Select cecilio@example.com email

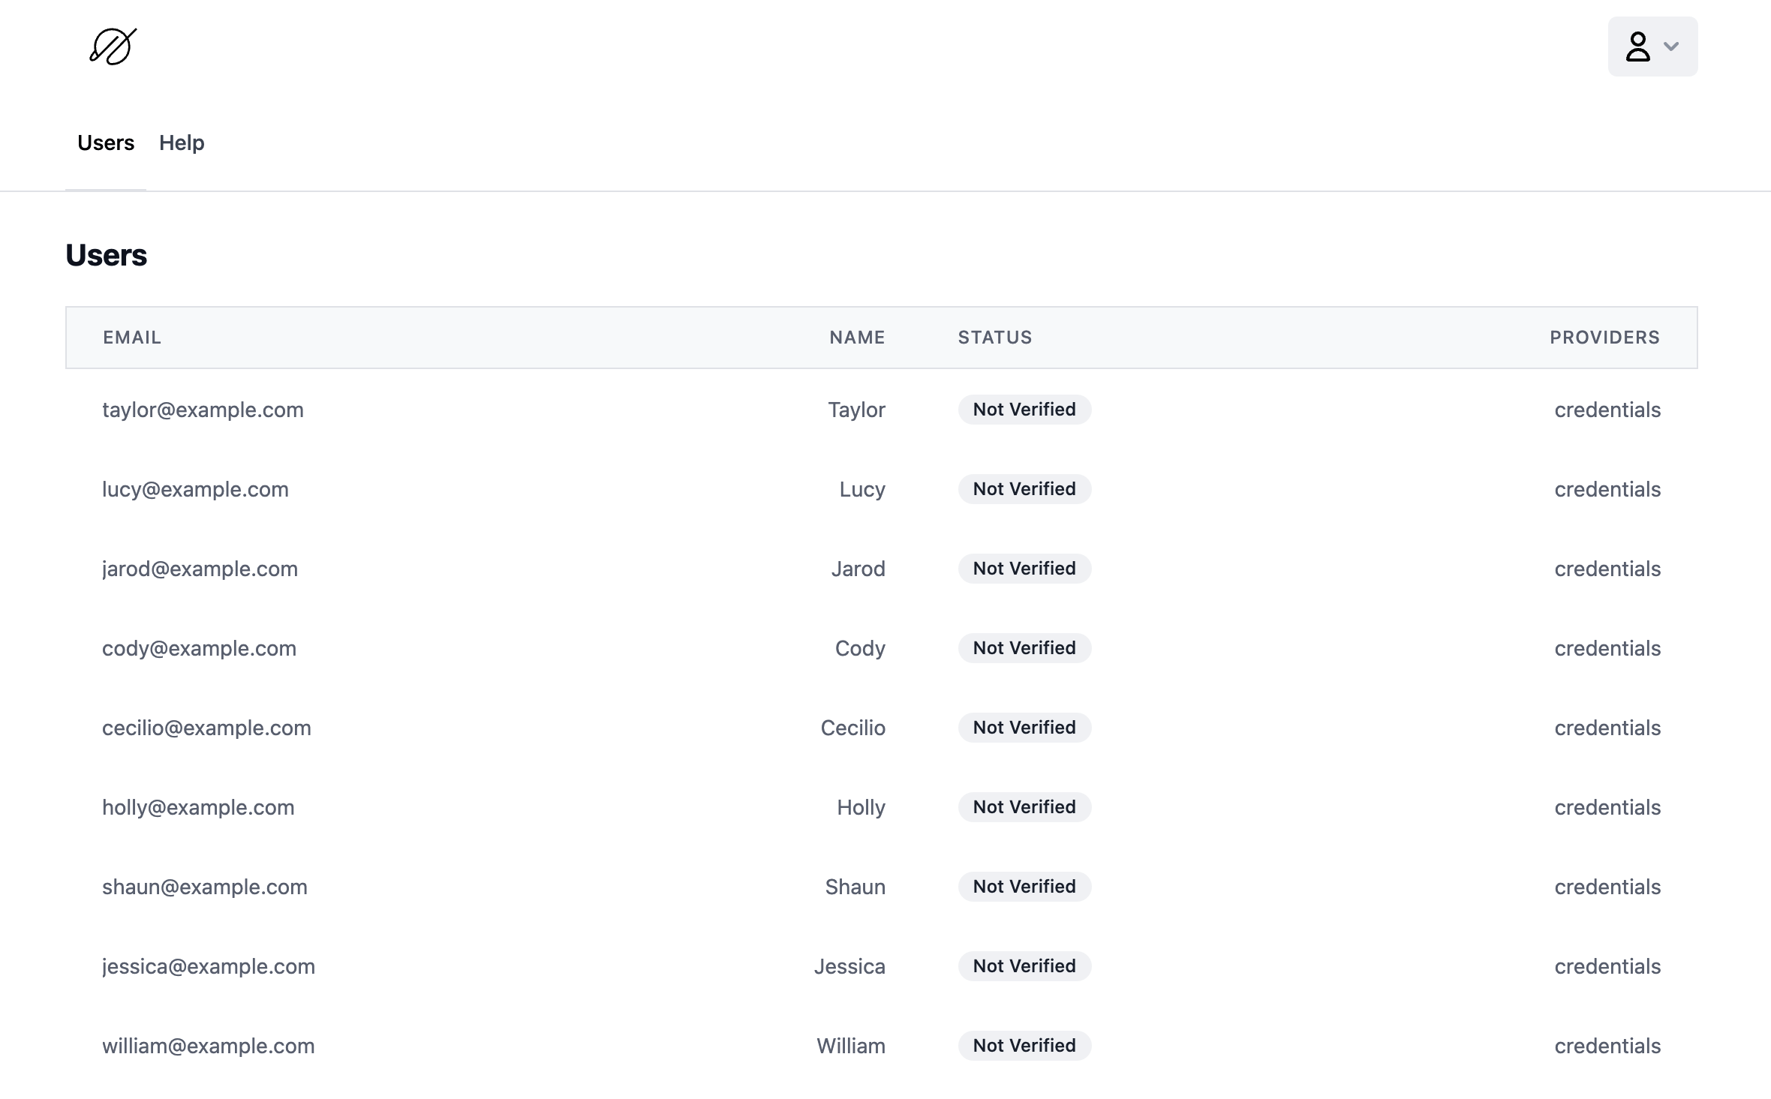click(206, 728)
